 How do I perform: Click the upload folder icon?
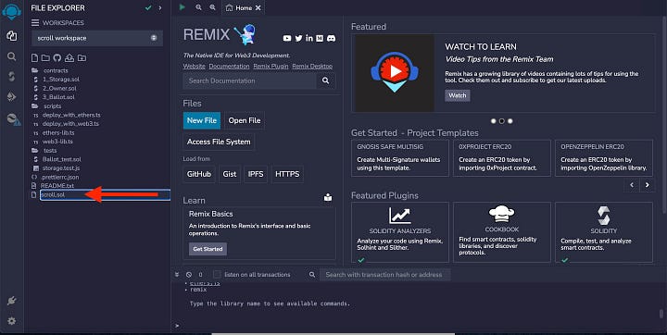click(82, 57)
